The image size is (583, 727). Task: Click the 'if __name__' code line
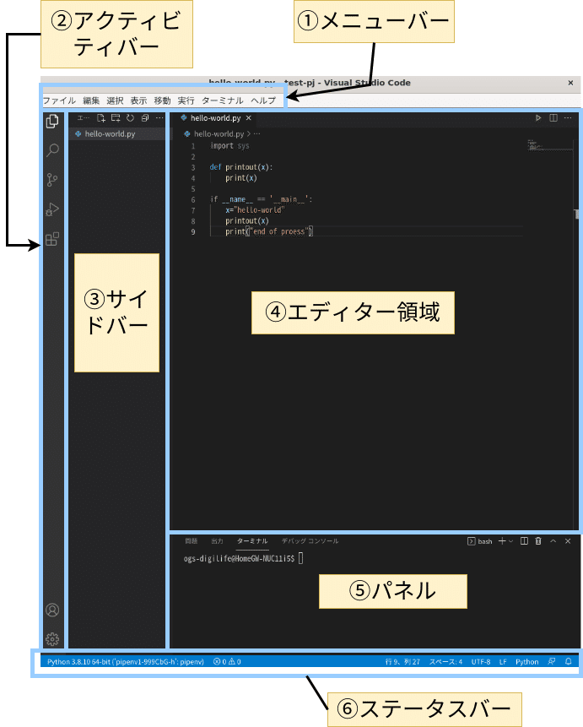pos(262,199)
